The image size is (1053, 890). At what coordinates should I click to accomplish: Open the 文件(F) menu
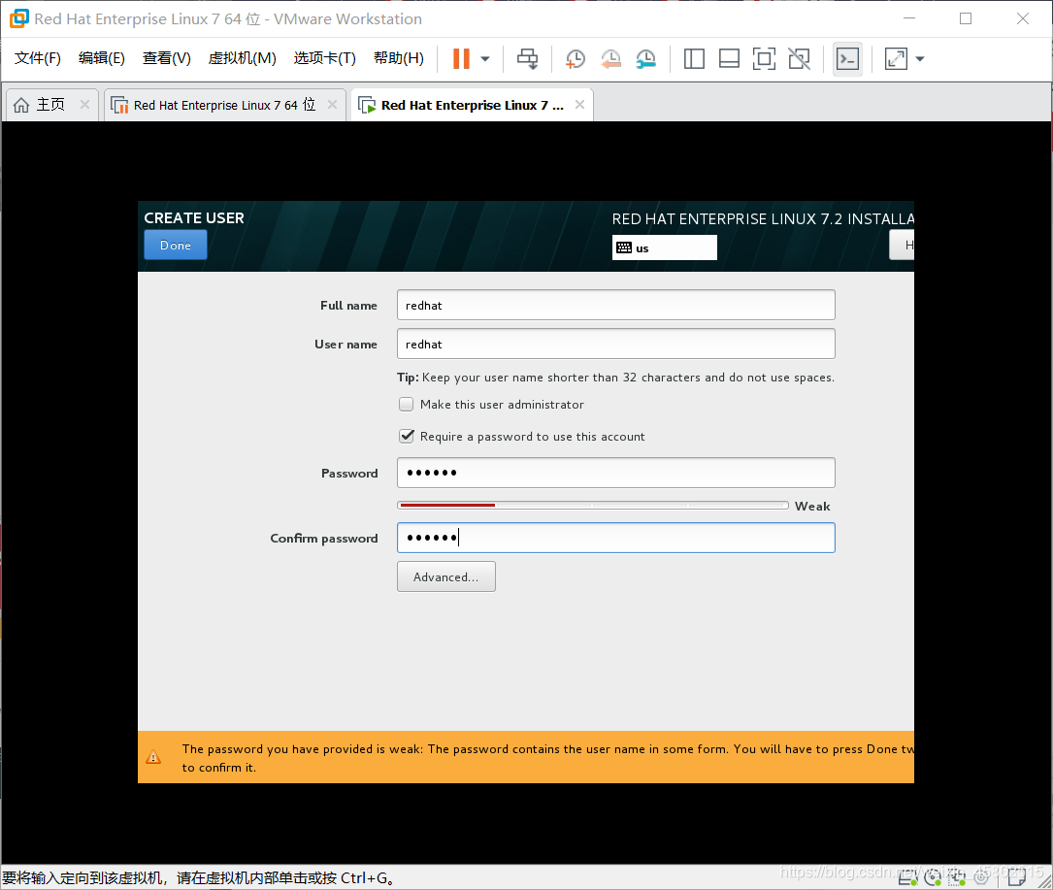(38, 58)
